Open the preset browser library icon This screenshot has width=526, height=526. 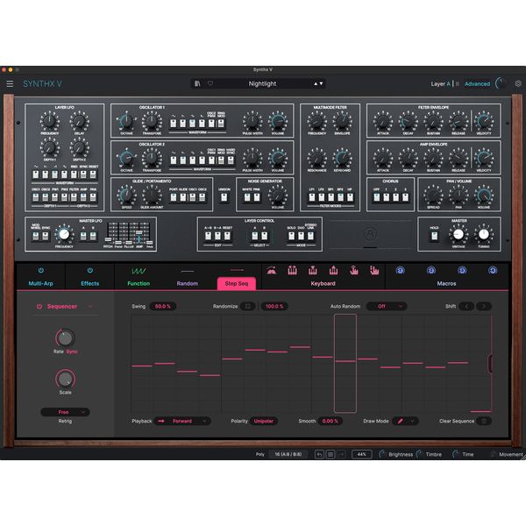coord(197,83)
